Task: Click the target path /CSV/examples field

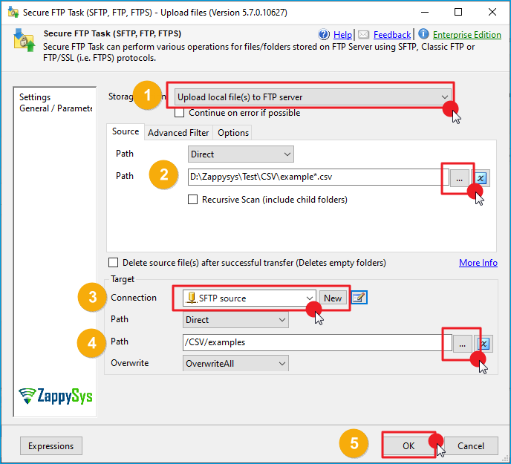Action: coord(312,343)
